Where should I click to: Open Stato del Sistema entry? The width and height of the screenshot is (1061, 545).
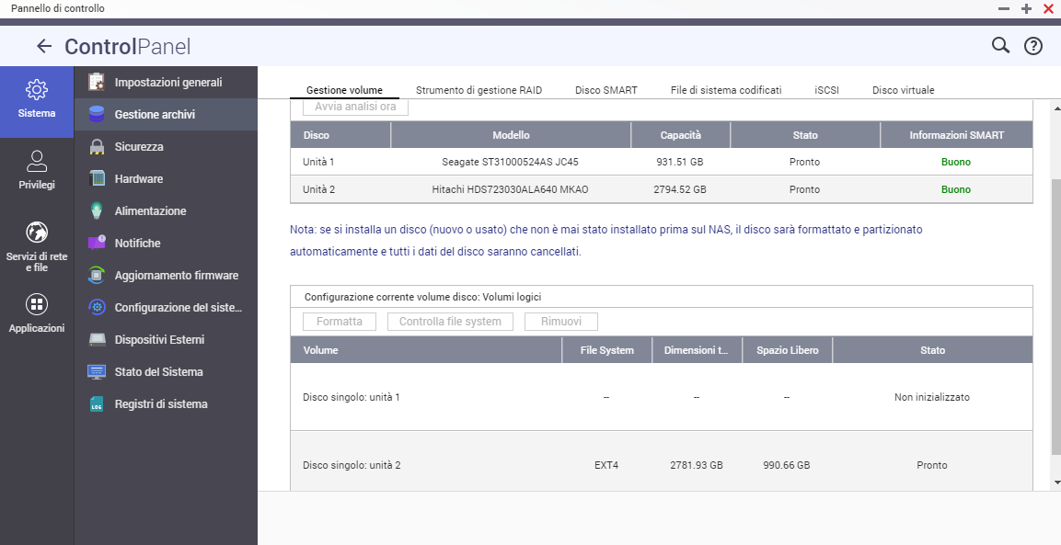pos(158,372)
